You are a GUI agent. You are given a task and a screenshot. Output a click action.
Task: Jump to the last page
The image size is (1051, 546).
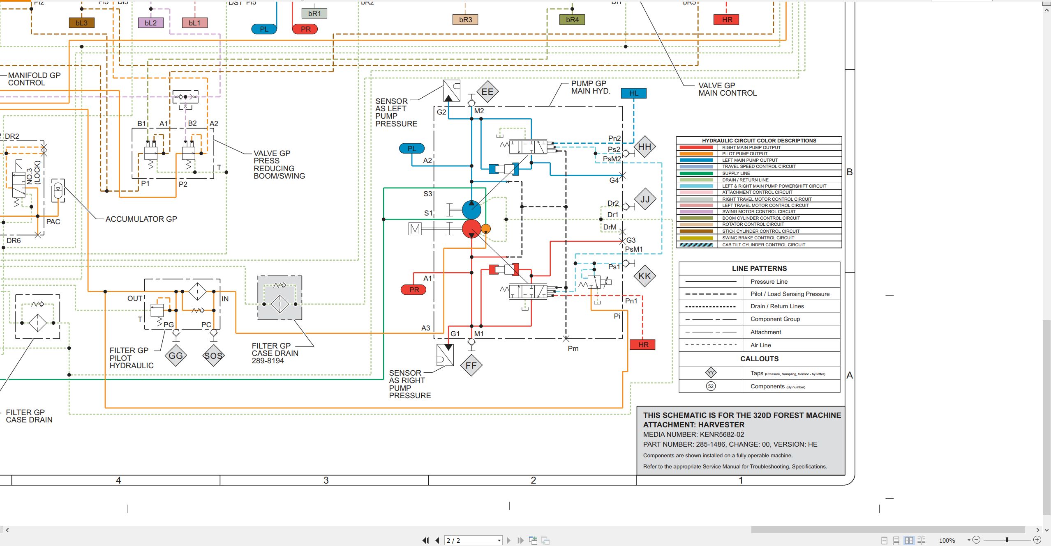coord(520,540)
